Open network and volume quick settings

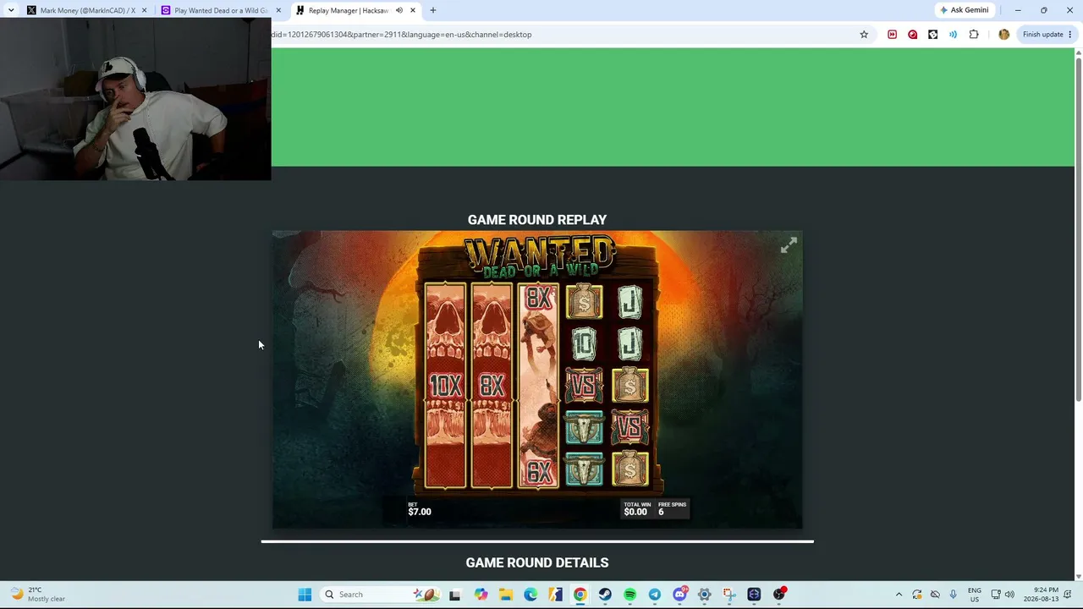click(1003, 595)
